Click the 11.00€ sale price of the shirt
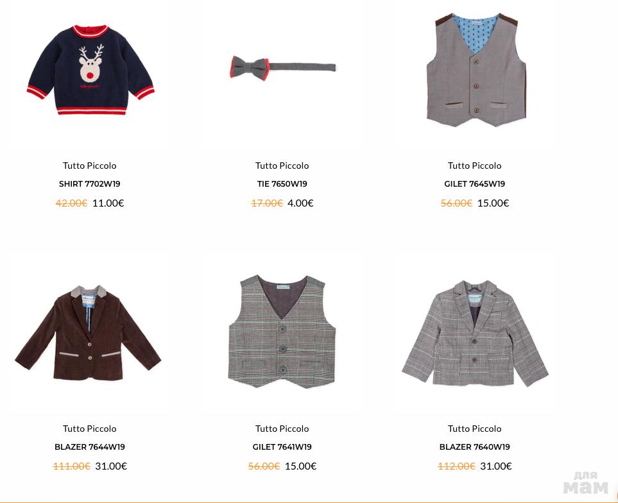Image resolution: width=618 pixels, height=503 pixels. coord(108,203)
